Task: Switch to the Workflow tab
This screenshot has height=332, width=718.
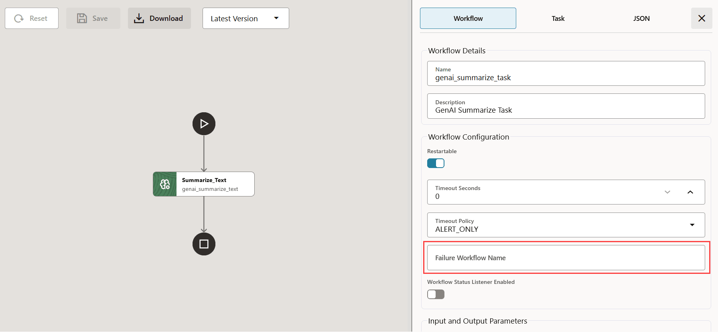Action: (468, 18)
